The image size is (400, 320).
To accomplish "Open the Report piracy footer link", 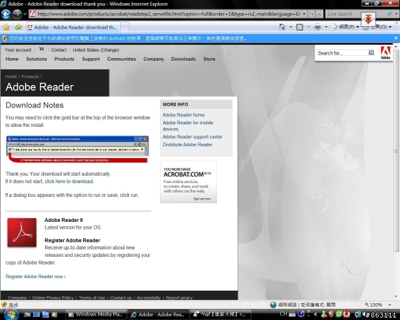I will click(x=179, y=297).
